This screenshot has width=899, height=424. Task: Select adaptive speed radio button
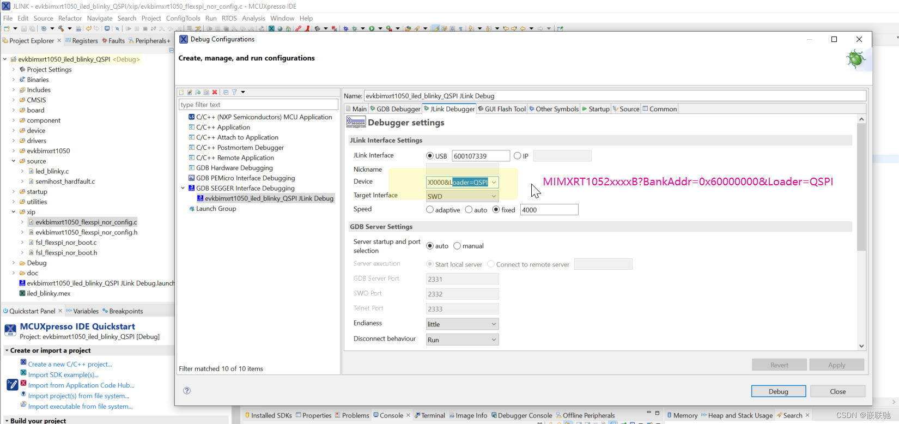[430, 210]
